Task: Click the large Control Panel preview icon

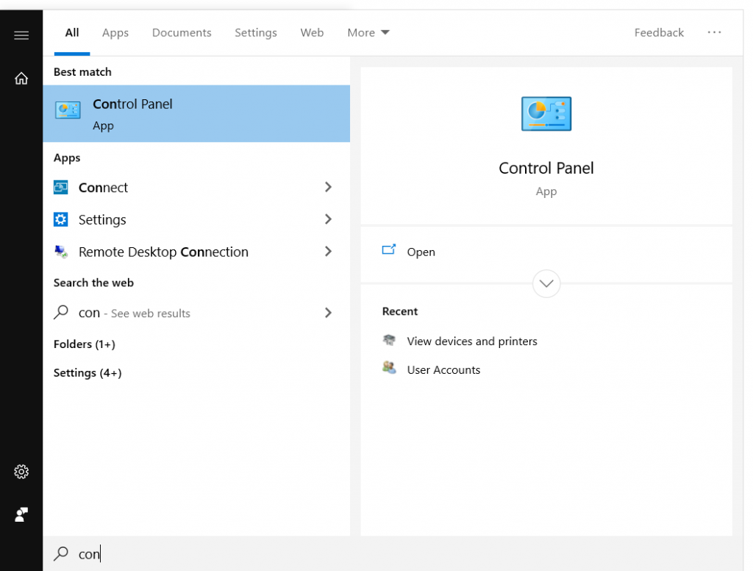Action: 546,114
